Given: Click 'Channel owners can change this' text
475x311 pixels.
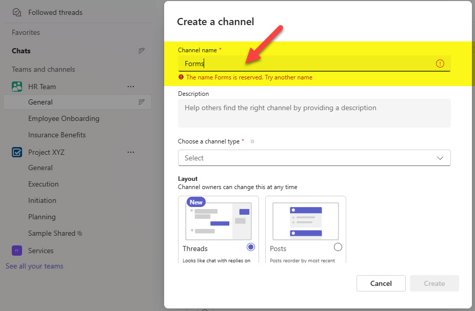Looking at the screenshot, I should tap(237, 187).
